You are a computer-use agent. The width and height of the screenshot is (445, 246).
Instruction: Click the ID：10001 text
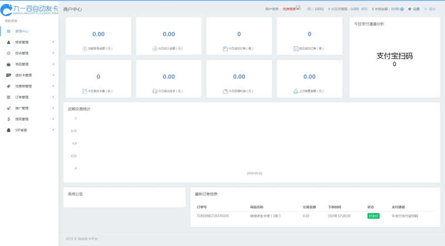coord(315,9)
